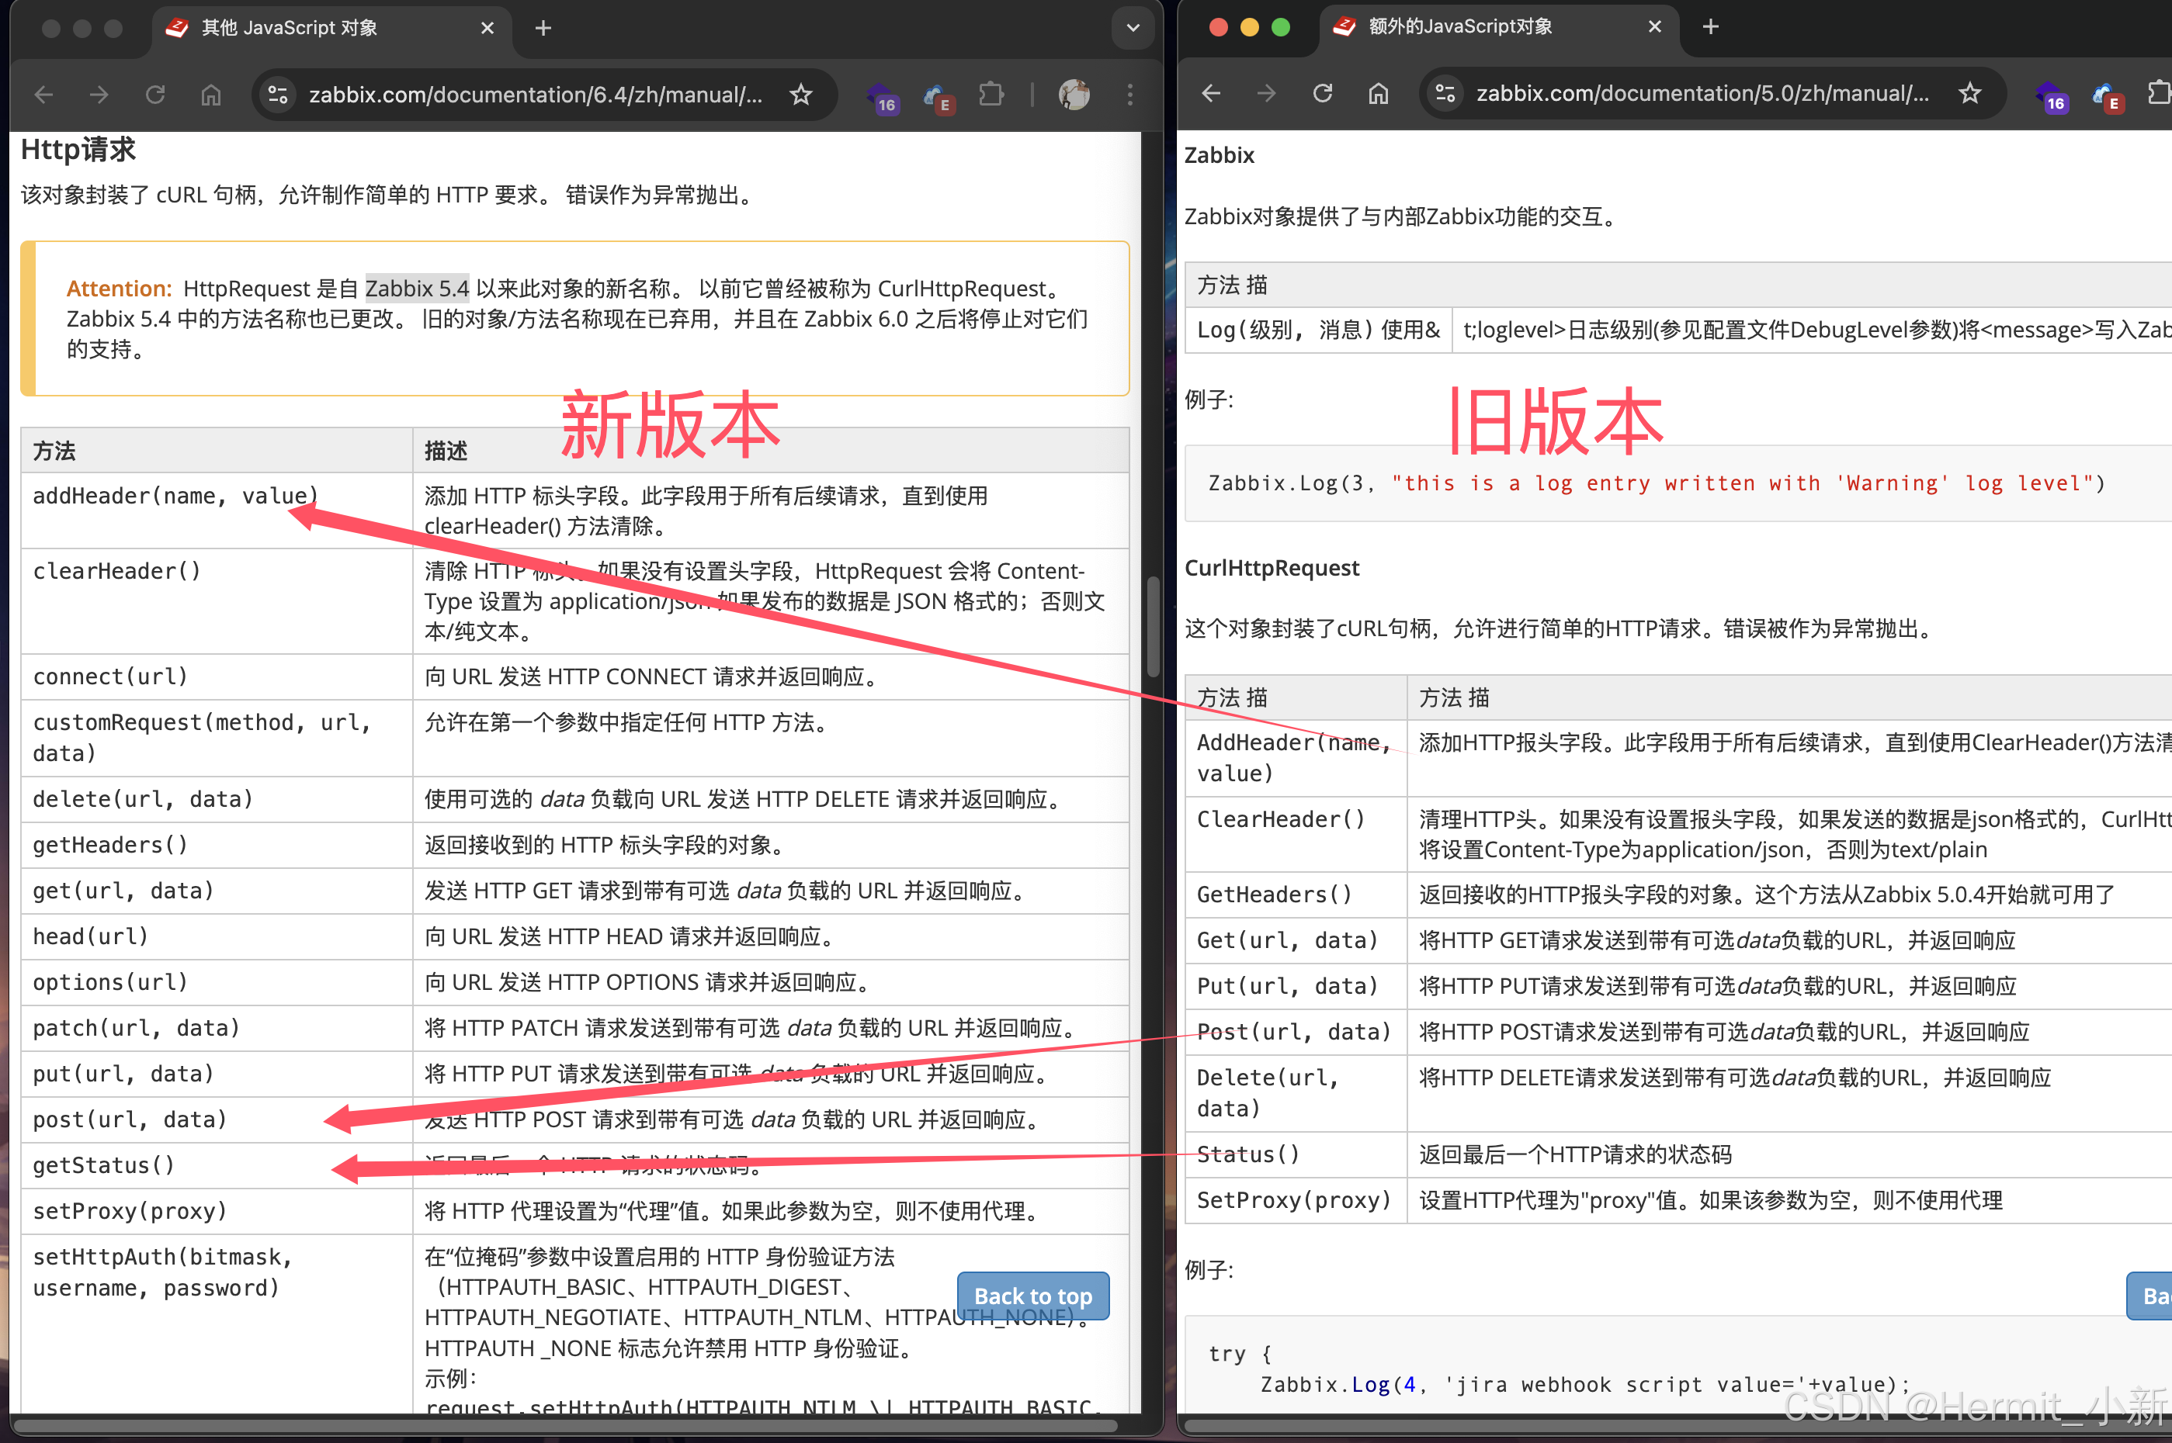
Task: Bookmark the Zabbix 5.0 page with star
Action: [1969, 93]
